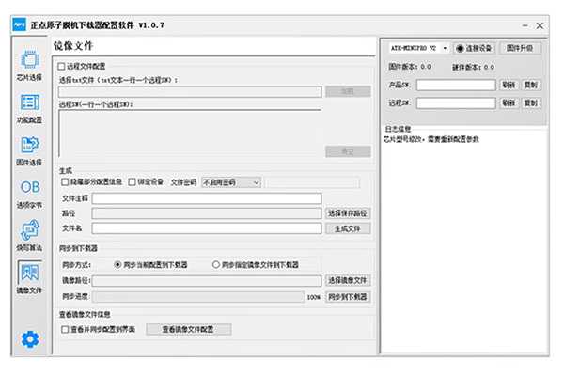Select 同步当前配置到下载器 radio button

pos(117,265)
